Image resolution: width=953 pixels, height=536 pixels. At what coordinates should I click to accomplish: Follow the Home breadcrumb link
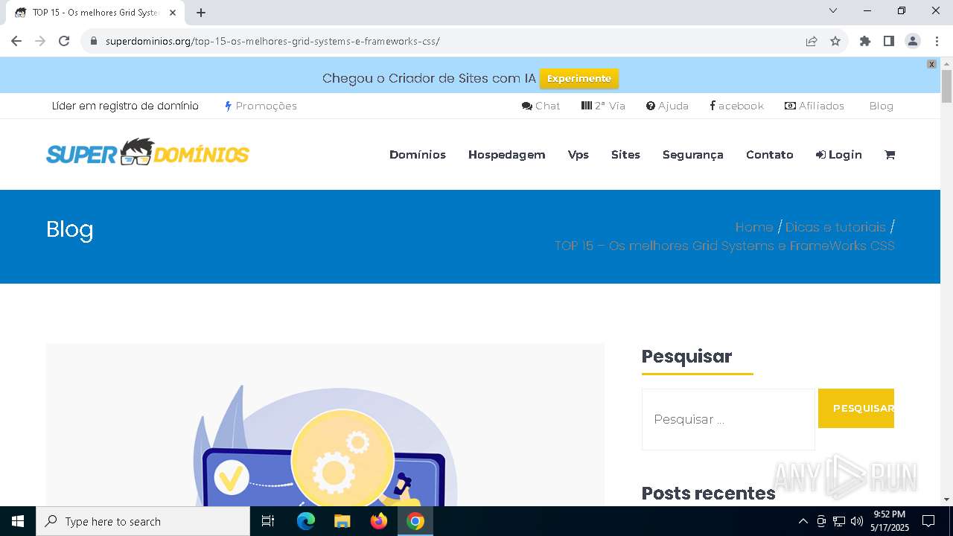click(x=754, y=227)
